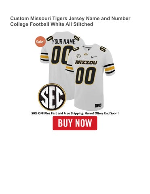Click the large 00 number on back jersey
Viewport: 150px width, 194px height.
(61, 55)
